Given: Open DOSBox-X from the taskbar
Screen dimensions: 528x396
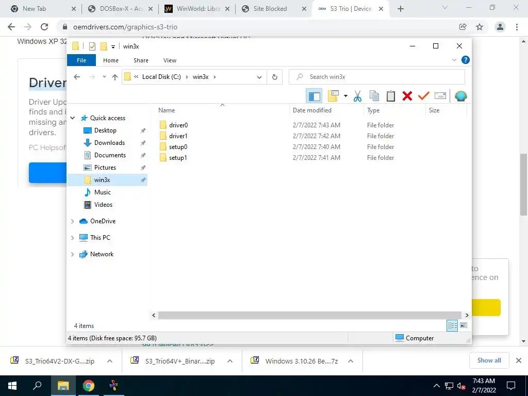Looking at the screenshot, I should coord(113,386).
